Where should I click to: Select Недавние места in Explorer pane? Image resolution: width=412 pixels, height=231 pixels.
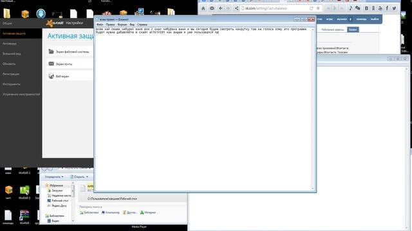tap(59, 196)
